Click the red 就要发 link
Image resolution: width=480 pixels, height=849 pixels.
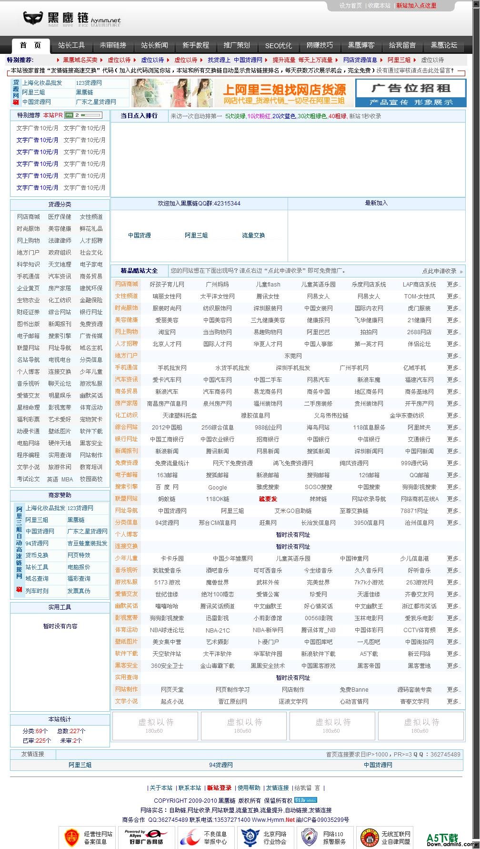click(x=268, y=499)
